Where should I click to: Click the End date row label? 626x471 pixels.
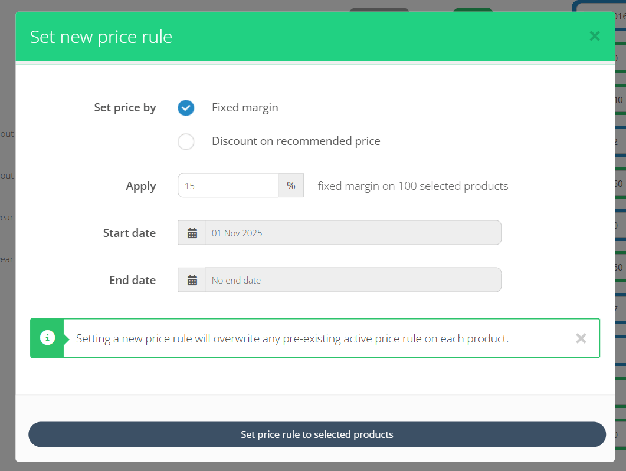click(132, 280)
